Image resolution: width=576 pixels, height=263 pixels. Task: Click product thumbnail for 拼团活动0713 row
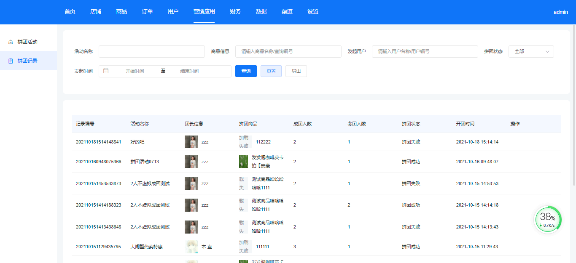coord(244,162)
